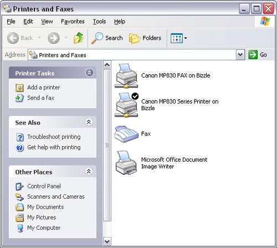Open Search with the magnifier icon
This screenshot has width=277, height=248.
point(97,38)
